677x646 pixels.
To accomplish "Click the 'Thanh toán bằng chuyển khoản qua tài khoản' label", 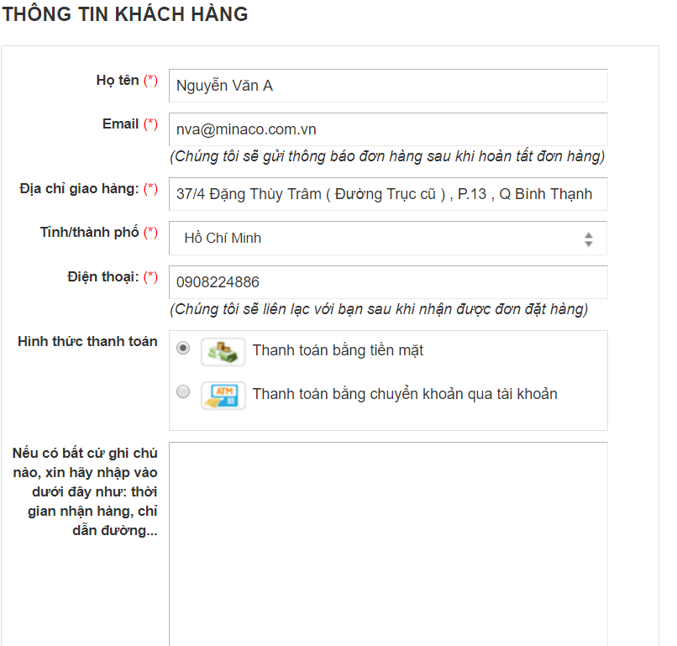I will [x=405, y=394].
